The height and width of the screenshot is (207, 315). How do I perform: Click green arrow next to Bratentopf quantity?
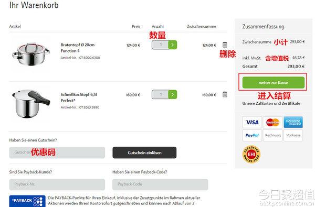[173, 45]
